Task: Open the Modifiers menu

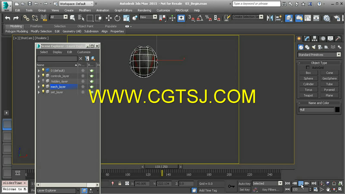Action: pos(85,10)
